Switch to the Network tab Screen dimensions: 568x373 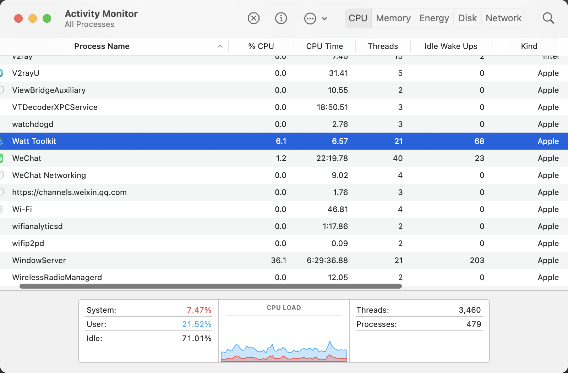coord(503,18)
